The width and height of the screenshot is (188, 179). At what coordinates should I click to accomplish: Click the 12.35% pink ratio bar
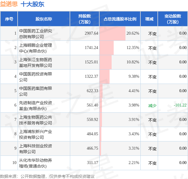tap(107, 48)
